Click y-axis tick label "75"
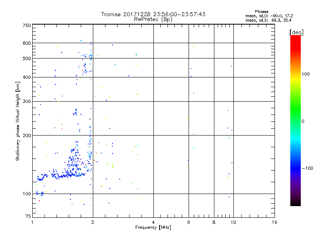The height and width of the screenshot is (242, 323). pos(28,216)
